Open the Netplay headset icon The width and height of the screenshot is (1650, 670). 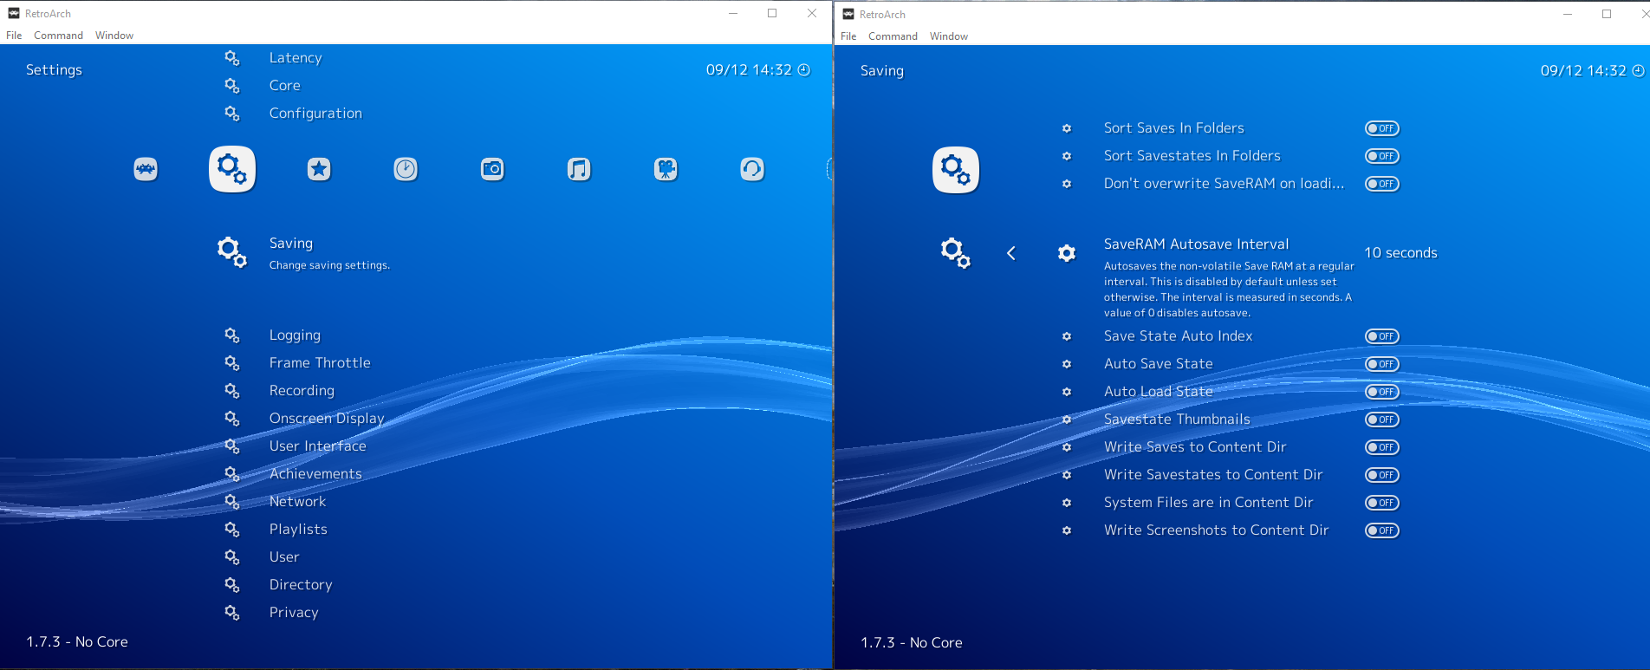click(752, 169)
